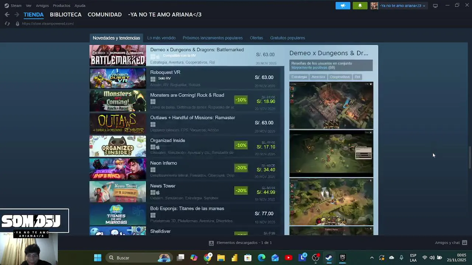Viewport: 472px width, 265px height.
Task: Open the Windows Start menu
Action: point(98,258)
